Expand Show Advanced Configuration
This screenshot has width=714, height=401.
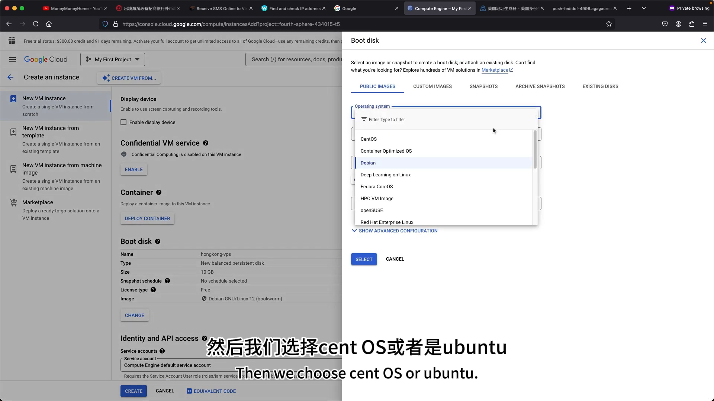(395, 231)
